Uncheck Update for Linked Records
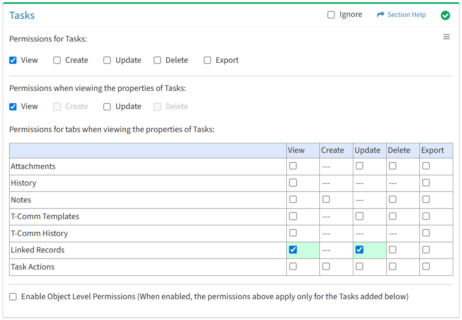 click(x=360, y=250)
